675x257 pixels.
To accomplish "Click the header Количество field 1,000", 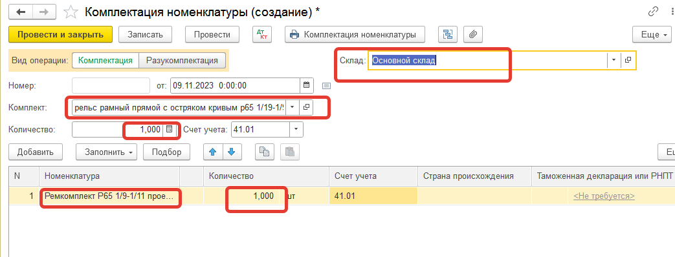I will (x=117, y=129).
